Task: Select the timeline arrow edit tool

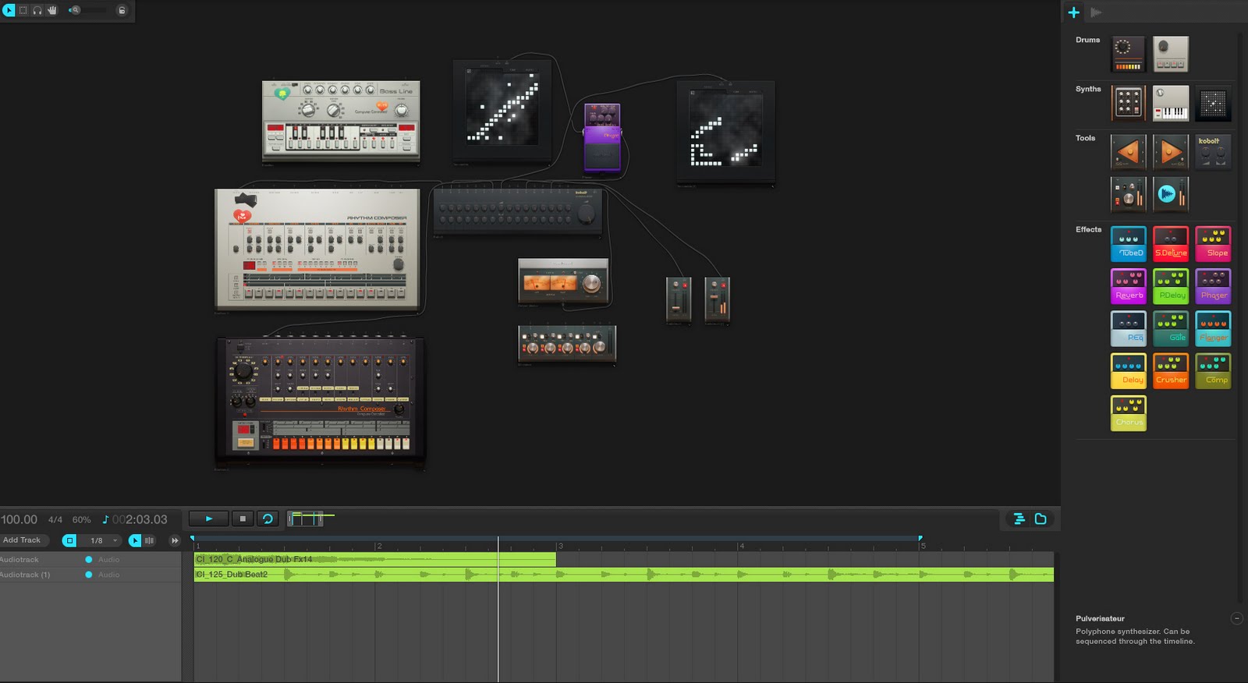Action: [135, 540]
